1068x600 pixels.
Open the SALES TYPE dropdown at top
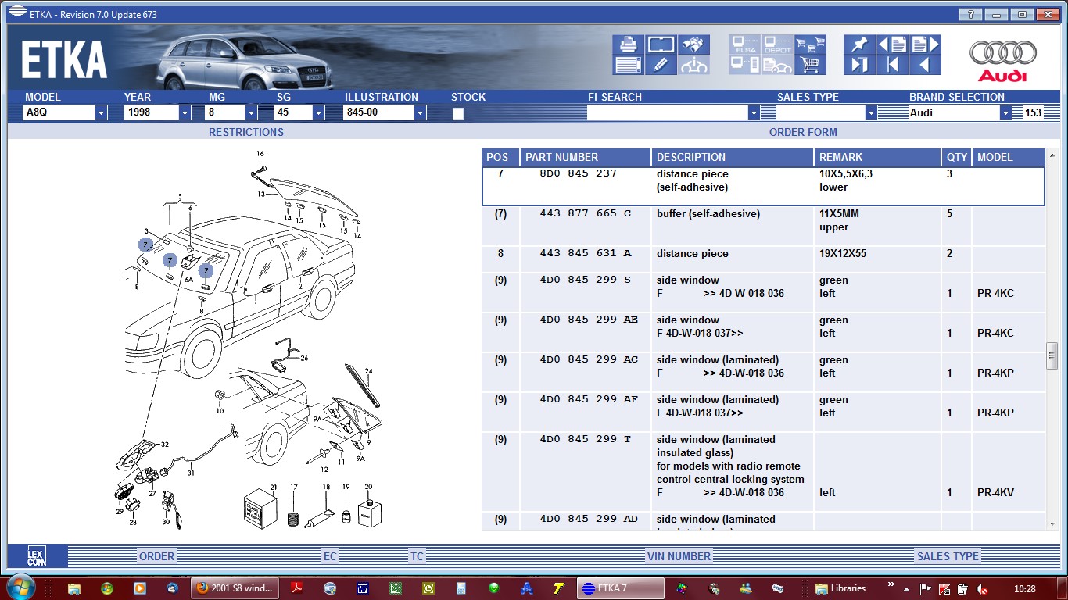point(871,112)
